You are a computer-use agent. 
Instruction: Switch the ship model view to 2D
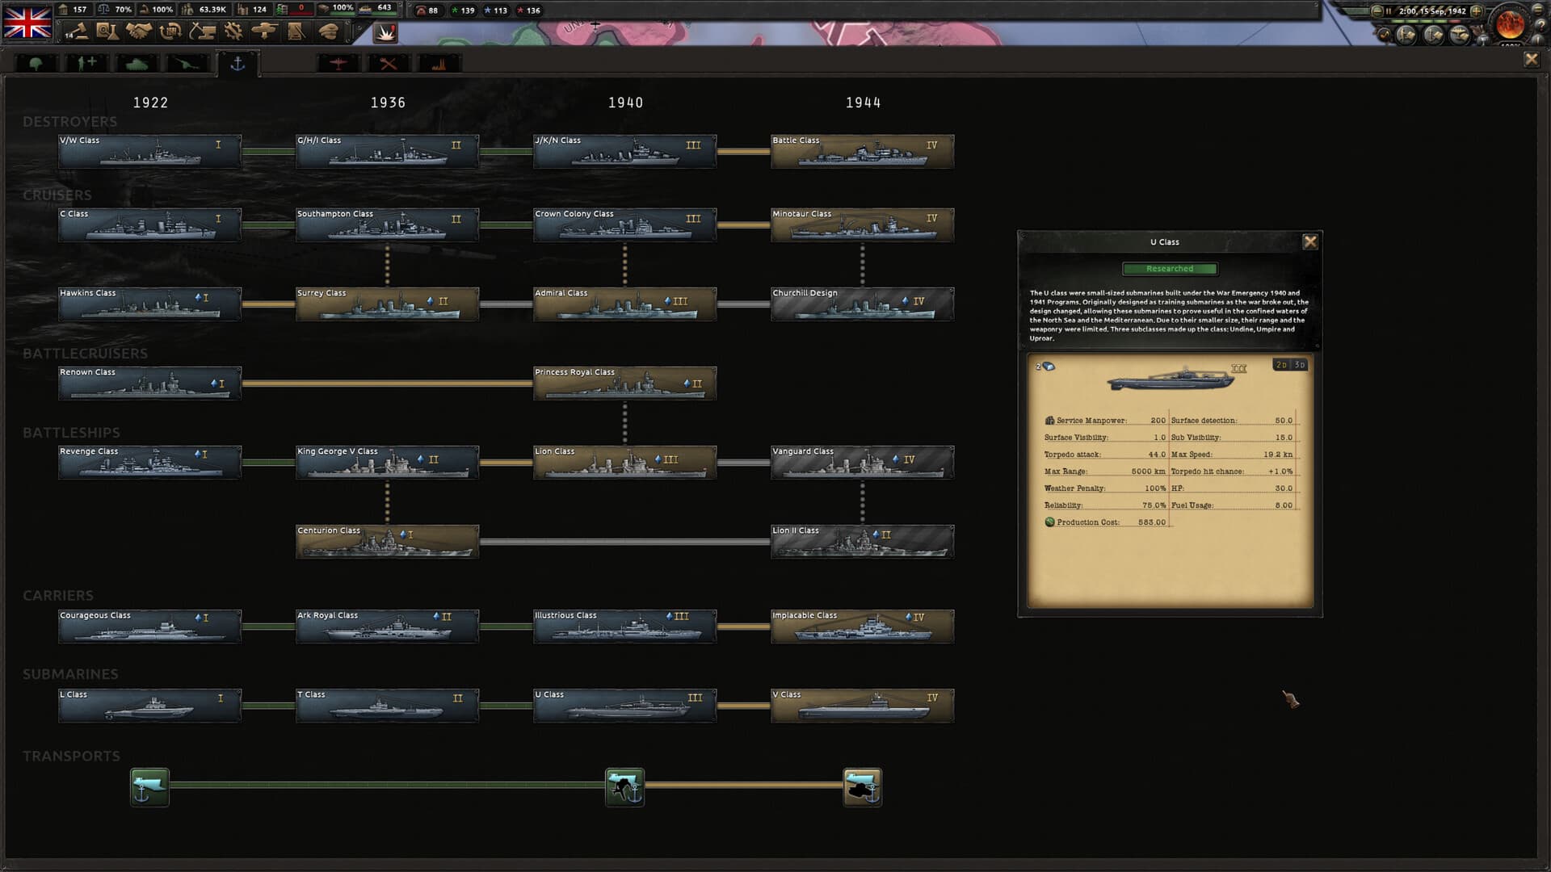tap(1282, 365)
